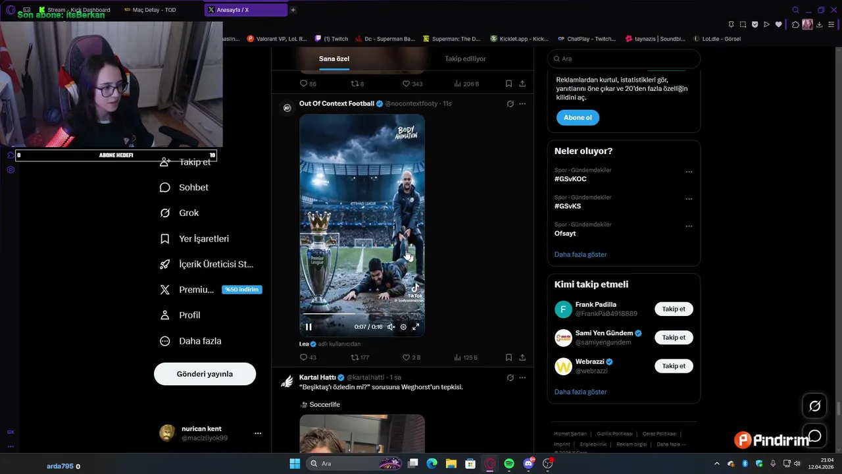Open the LoLdle - Görsel bookmark

coord(717,39)
